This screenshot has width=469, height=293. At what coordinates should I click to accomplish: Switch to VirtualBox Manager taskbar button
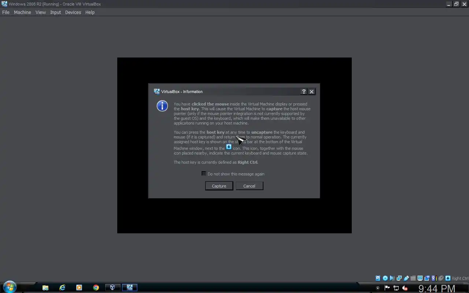[112, 288]
